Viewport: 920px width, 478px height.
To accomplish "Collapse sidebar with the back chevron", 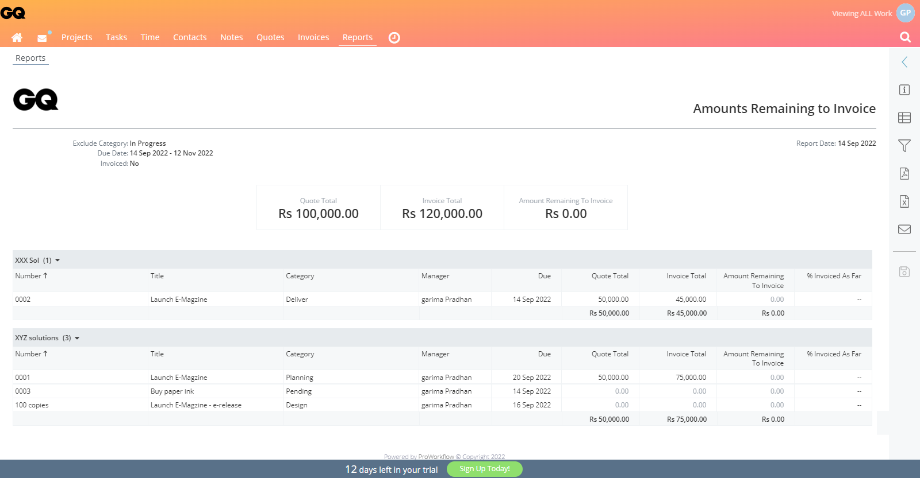I will point(904,62).
